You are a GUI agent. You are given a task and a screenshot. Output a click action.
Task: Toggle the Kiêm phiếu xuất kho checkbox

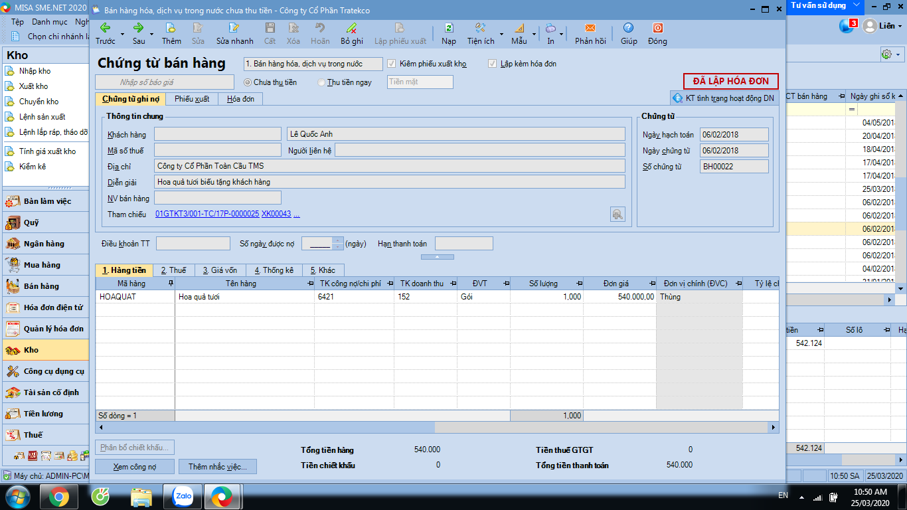392,64
